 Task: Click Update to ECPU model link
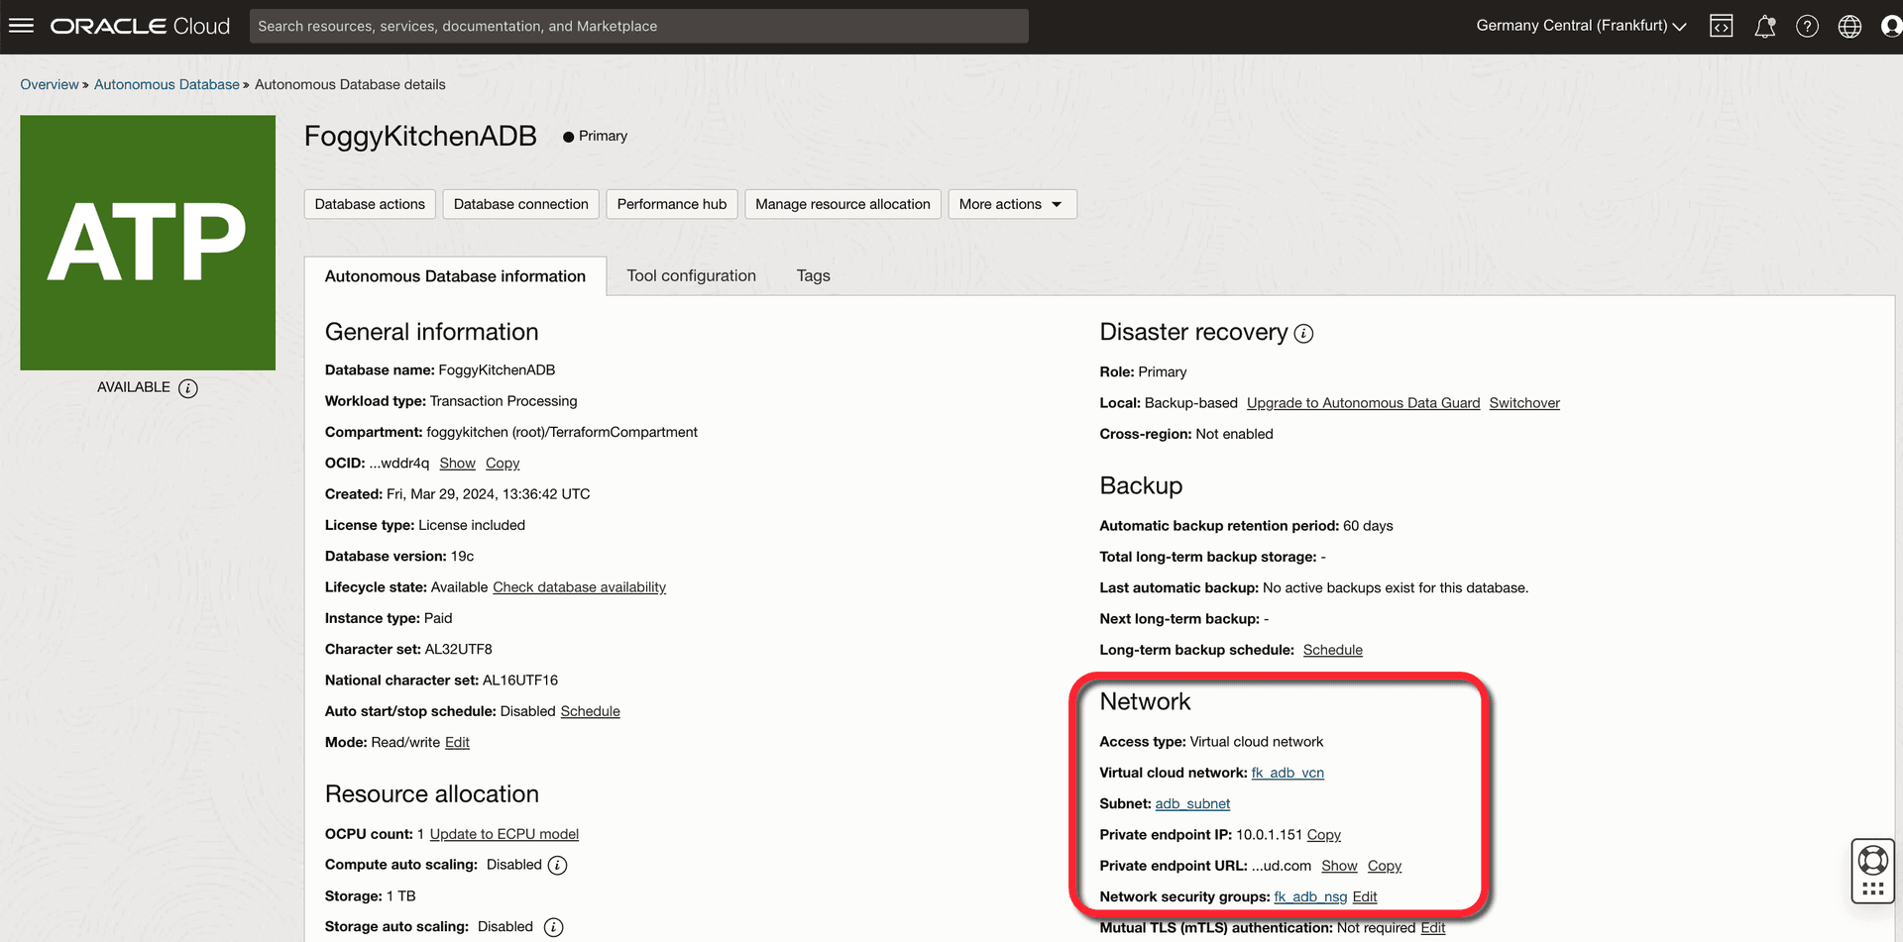click(x=504, y=834)
